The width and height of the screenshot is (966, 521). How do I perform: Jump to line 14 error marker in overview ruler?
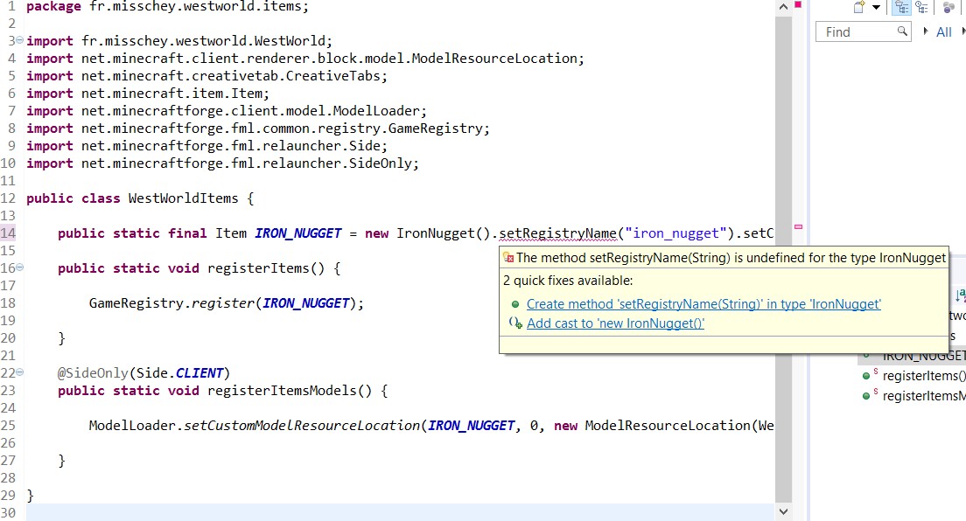[x=798, y=226]
